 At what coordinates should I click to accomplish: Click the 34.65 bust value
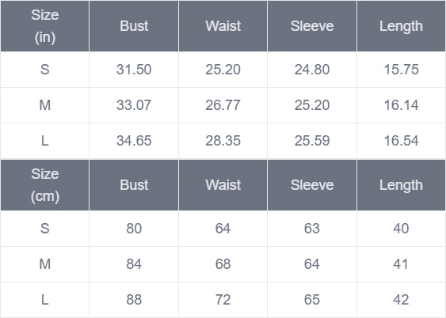coord(134,141)
